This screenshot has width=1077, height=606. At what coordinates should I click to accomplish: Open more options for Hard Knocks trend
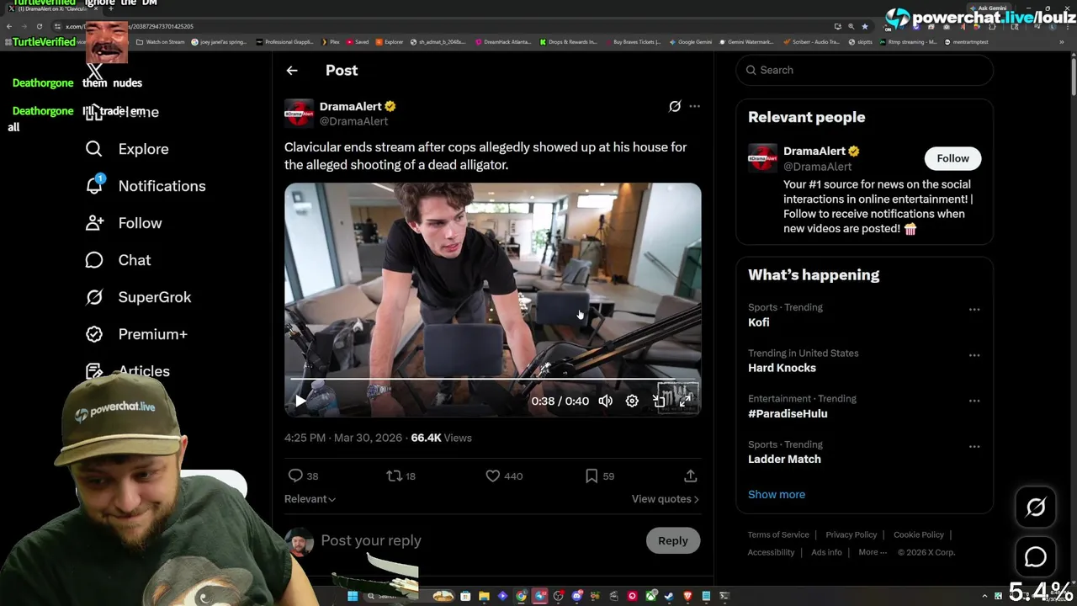(x=974, y=355)
